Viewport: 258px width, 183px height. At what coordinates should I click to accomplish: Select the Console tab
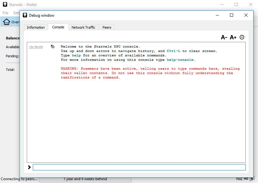point(58,27)
